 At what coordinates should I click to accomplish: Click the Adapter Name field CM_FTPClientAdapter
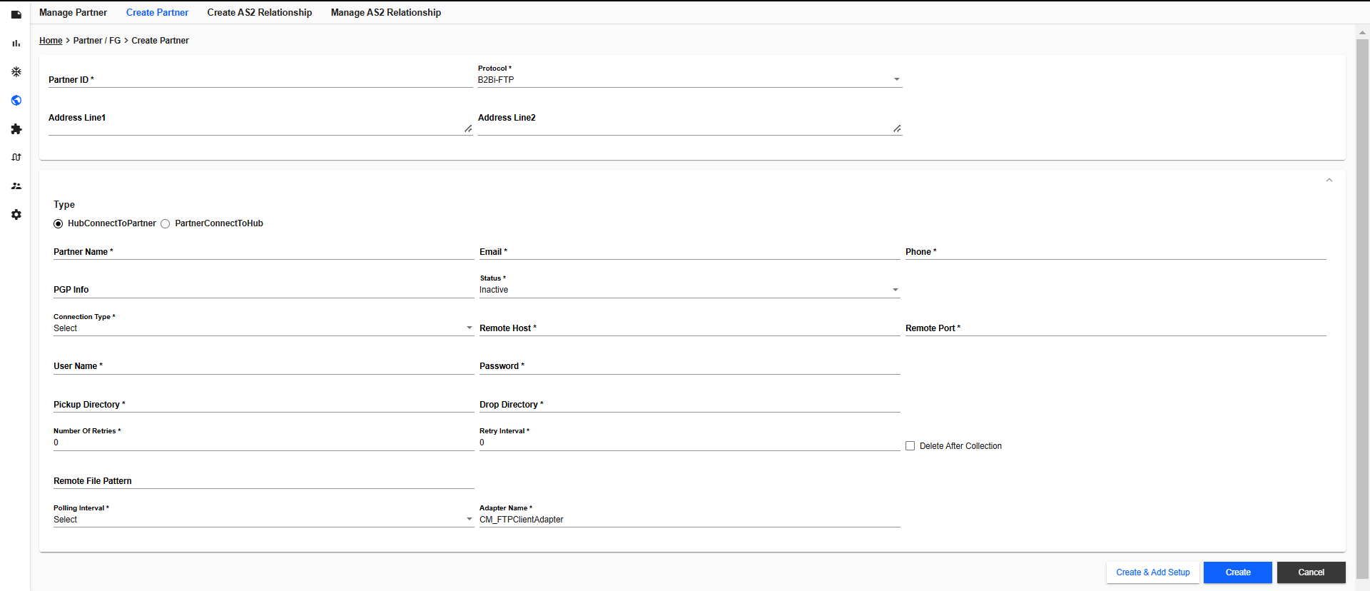(x=689, y=520)
